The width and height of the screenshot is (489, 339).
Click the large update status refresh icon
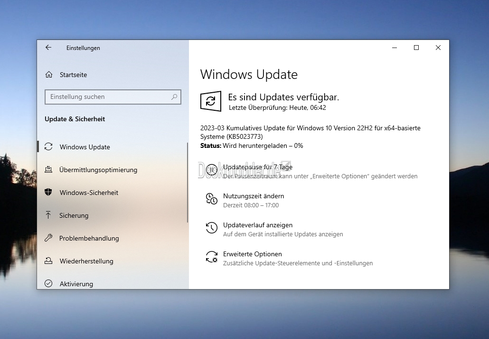(211, 101)
